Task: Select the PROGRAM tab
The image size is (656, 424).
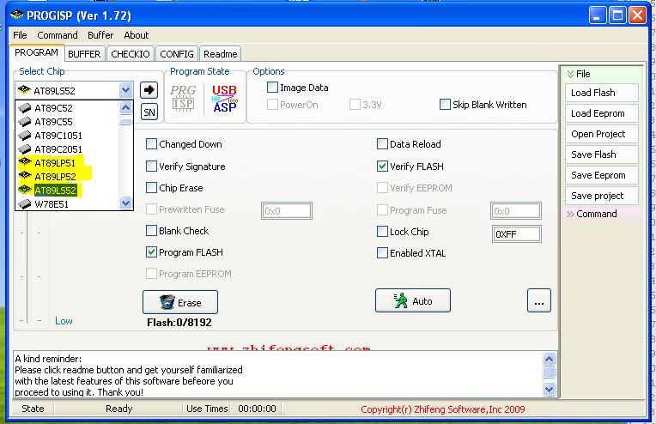Action: pos(36,52)
